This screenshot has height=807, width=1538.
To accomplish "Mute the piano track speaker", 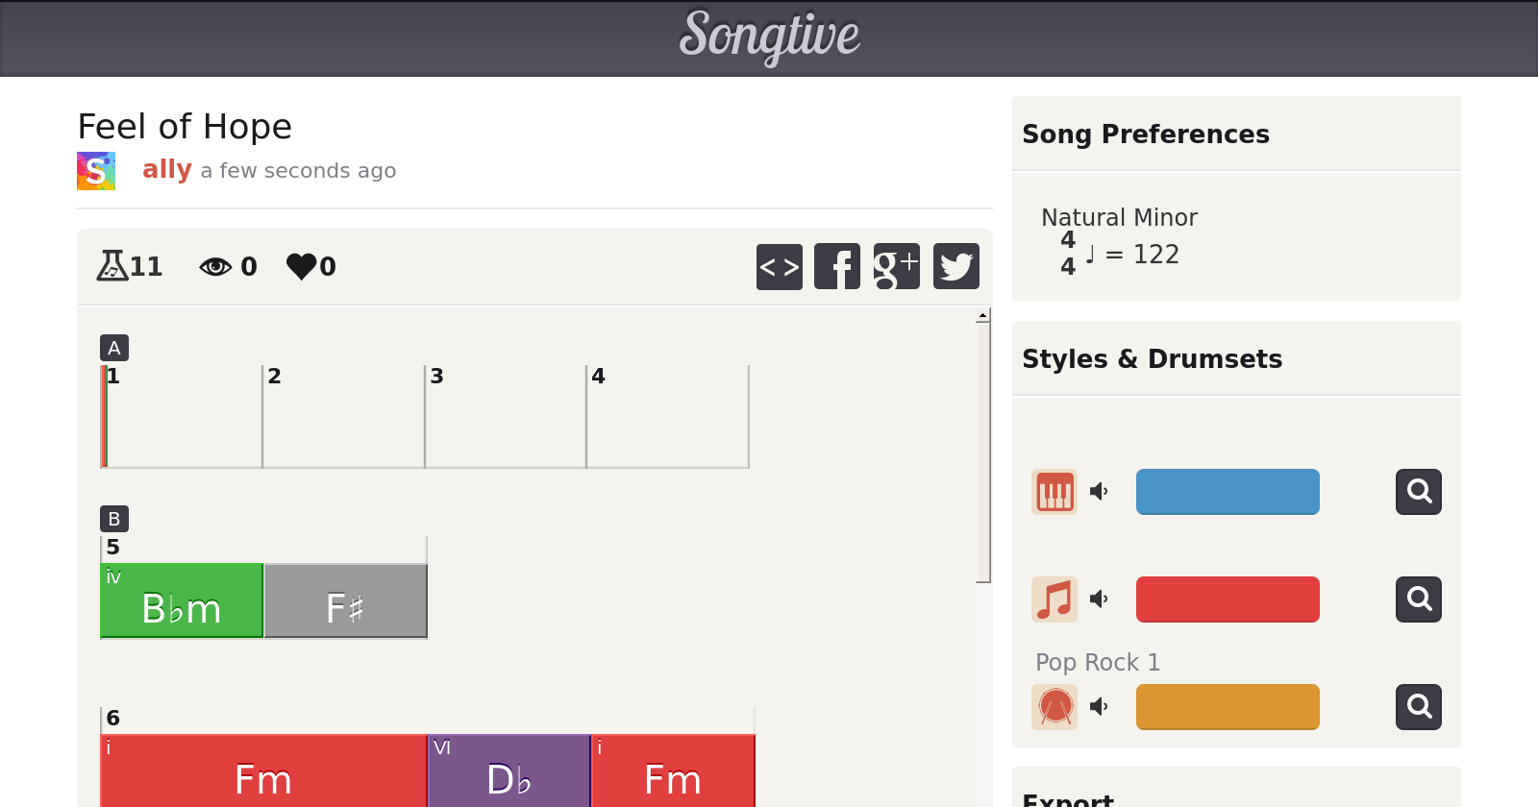I will (x=1099, y=492).
